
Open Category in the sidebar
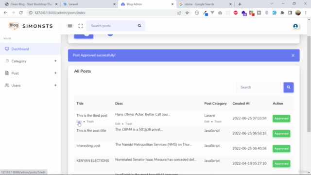(x=30, y=61)
